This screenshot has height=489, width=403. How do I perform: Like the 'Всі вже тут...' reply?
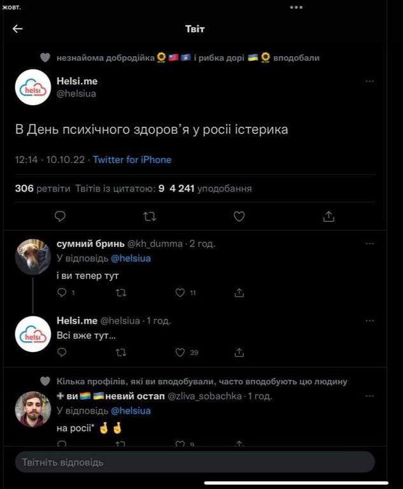180,352
